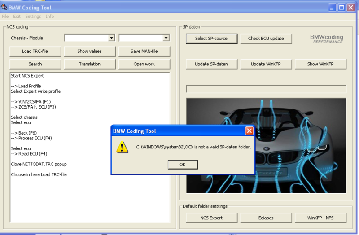Click WinKFP - NFS folder button
This screenshot has height=235, width=359.
pos(320,218)
